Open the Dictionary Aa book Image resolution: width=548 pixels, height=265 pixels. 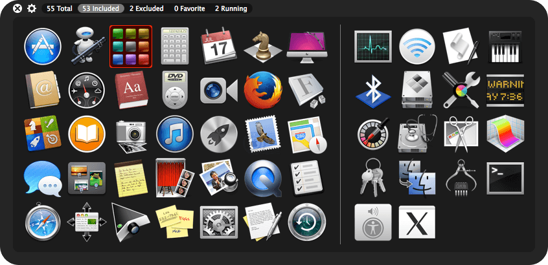tap(131, 90)
